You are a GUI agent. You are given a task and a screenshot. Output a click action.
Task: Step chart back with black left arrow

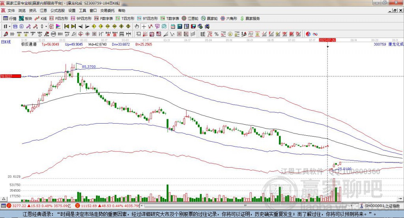coord(80,26)
